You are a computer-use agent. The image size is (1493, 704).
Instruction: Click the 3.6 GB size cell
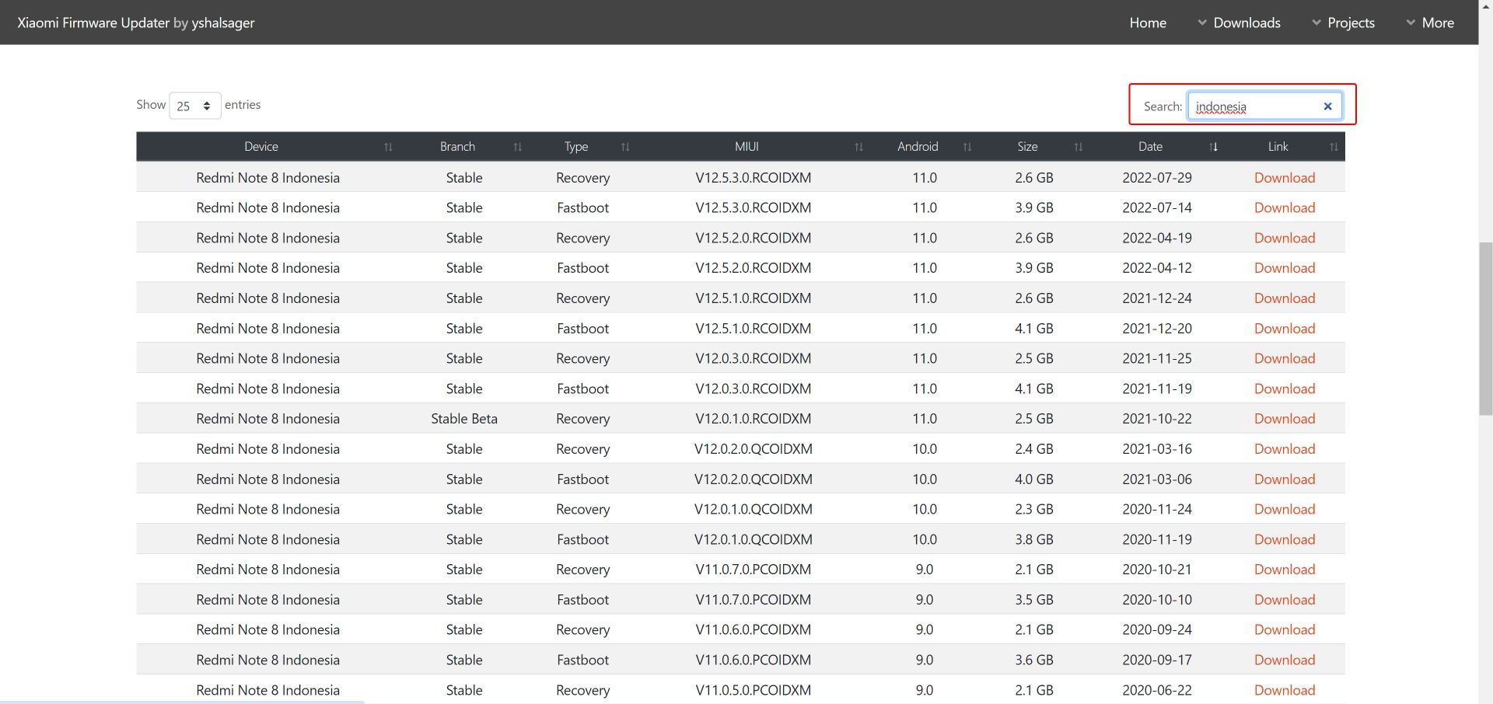point(1033,660)
